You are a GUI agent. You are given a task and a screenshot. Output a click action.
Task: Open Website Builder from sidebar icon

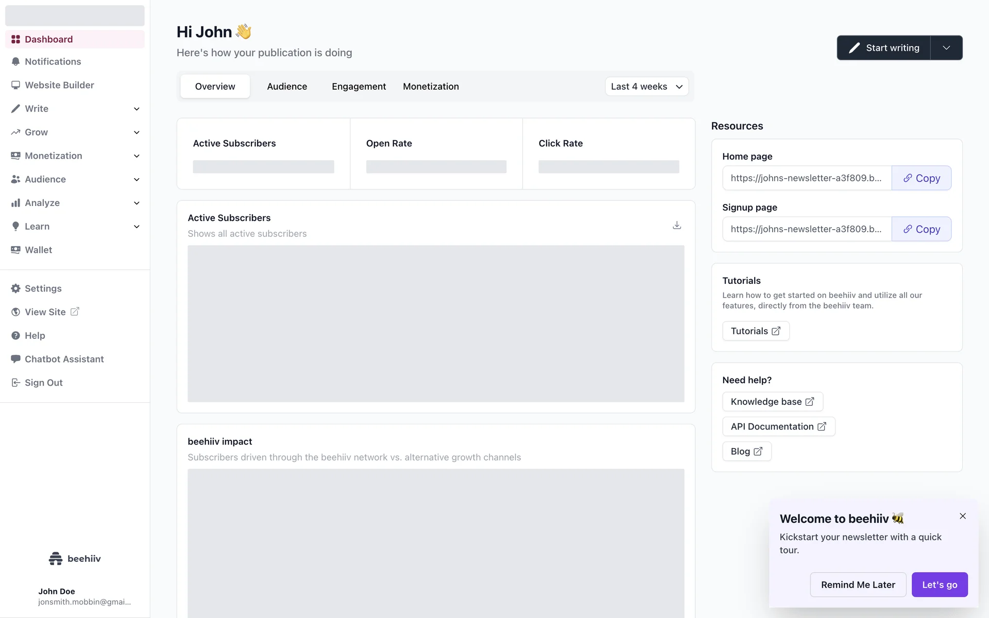pos(15,85)
